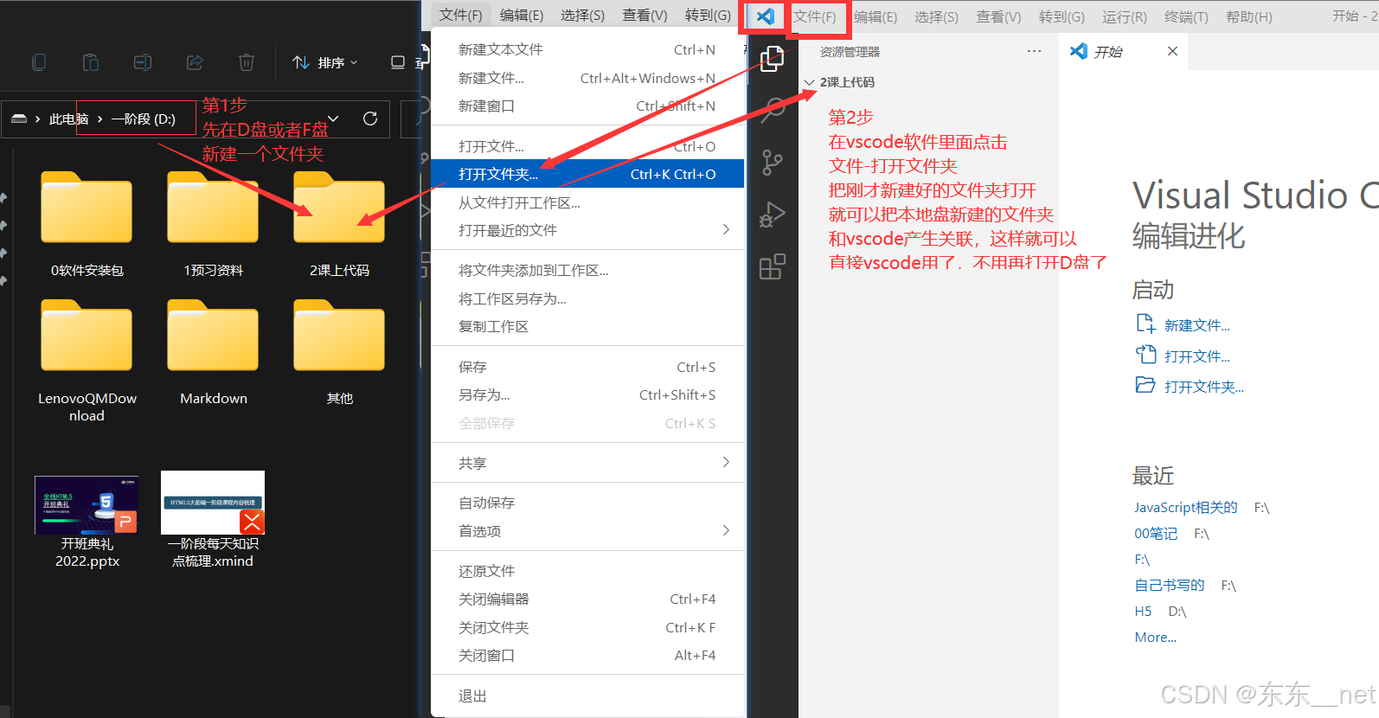The height and width of the screenshot is (718, 1379).
Task: Open recent 00笔记 folder
Action: point(1156,533)
